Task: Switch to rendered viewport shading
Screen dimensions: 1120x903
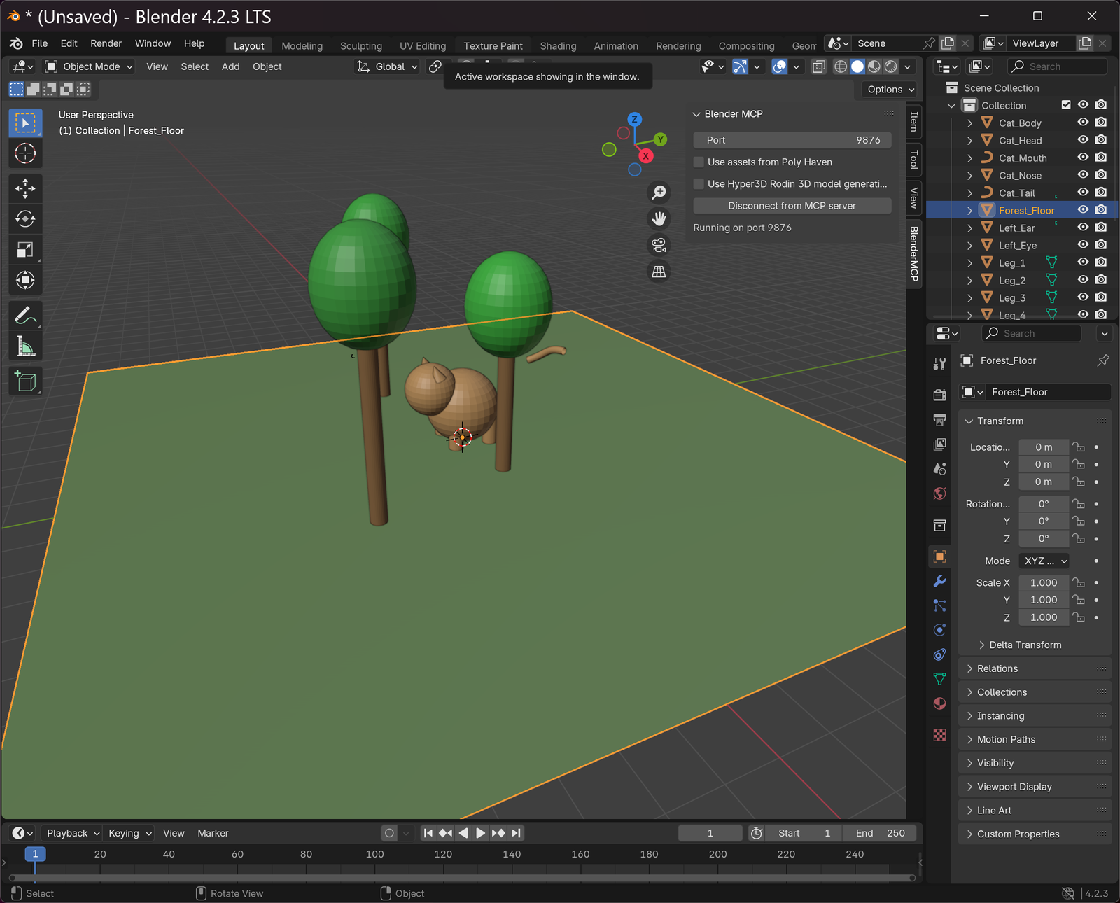Action: click(891, 66)
